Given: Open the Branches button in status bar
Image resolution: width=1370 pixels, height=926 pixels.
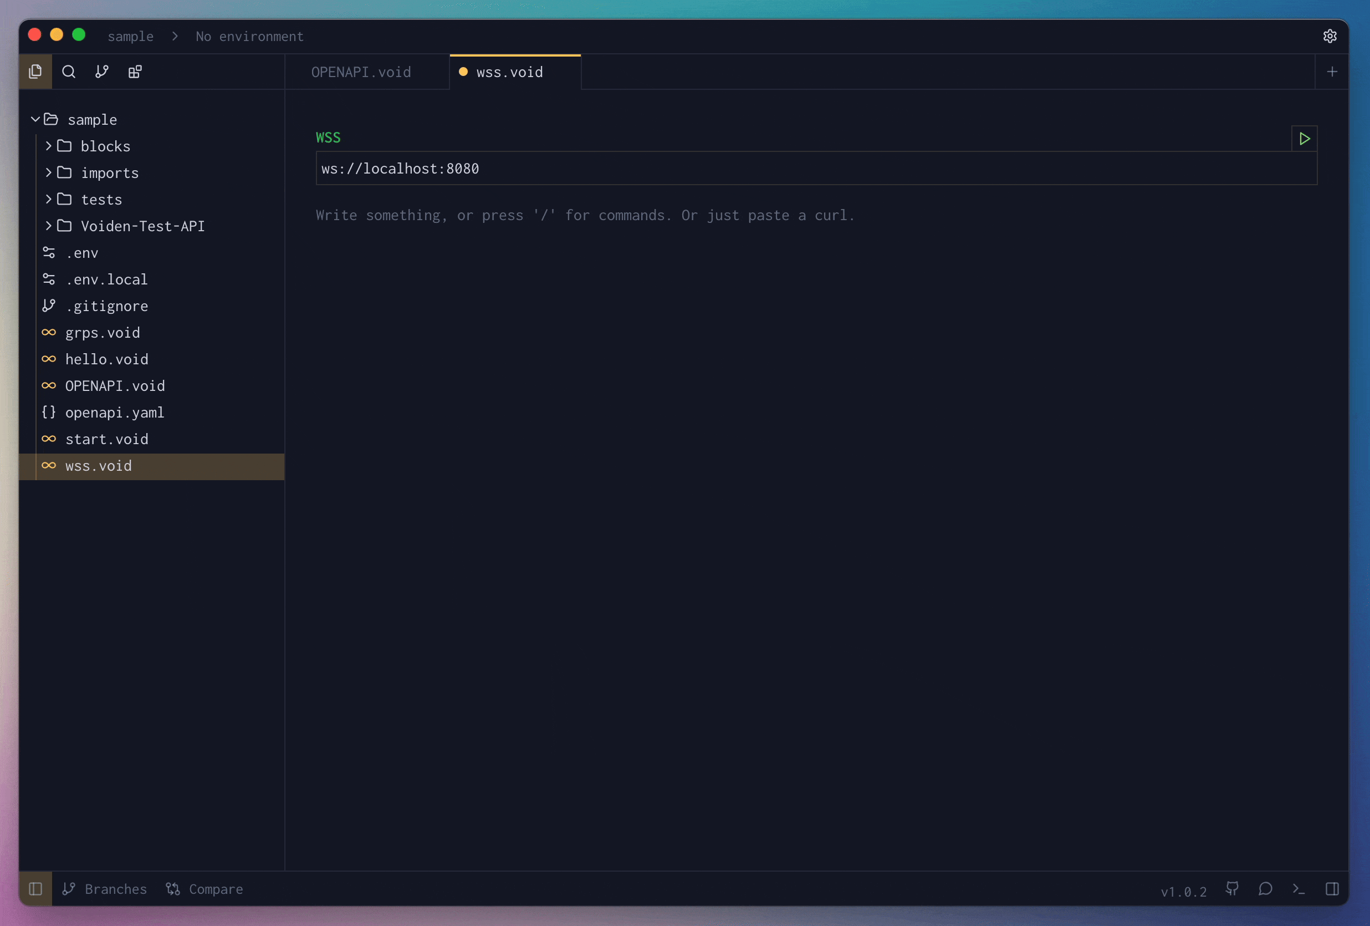Looking at the screenshot, I should [x=105, y=889].
